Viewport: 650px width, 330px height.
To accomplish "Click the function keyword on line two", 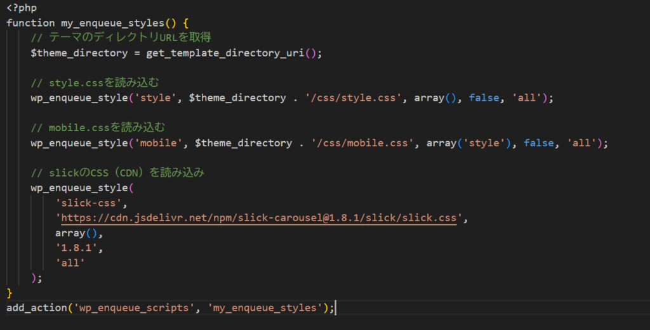I will 30,23.
